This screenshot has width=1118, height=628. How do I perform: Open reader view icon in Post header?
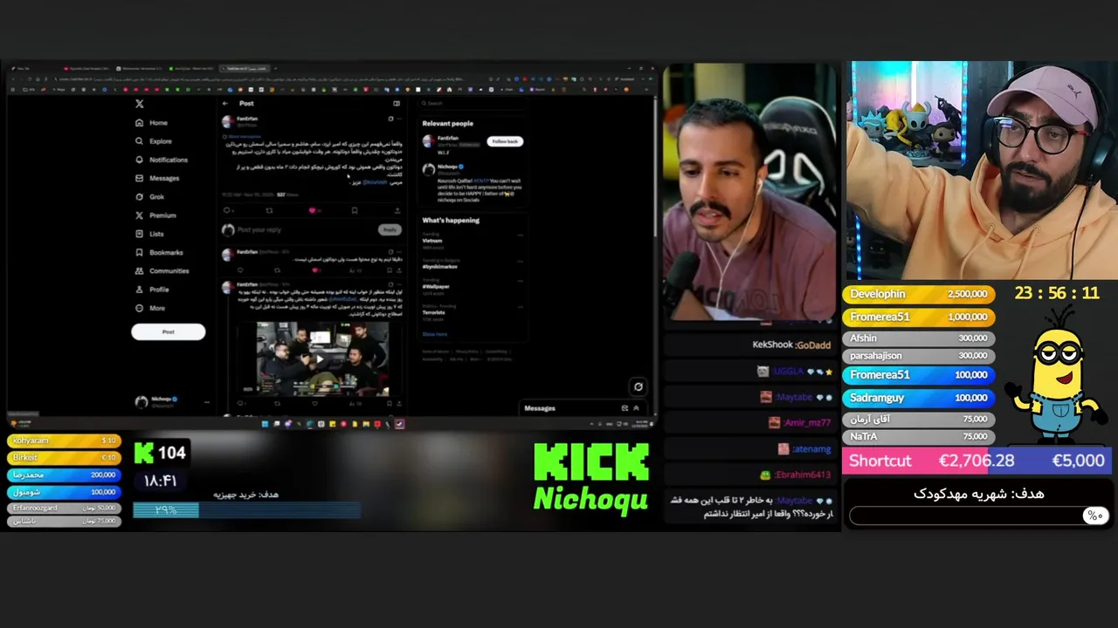[397, 103]
